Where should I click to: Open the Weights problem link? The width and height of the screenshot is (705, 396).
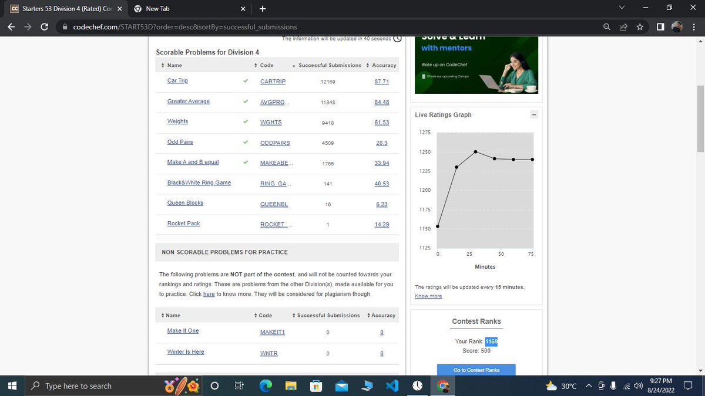tap(177, 121)
